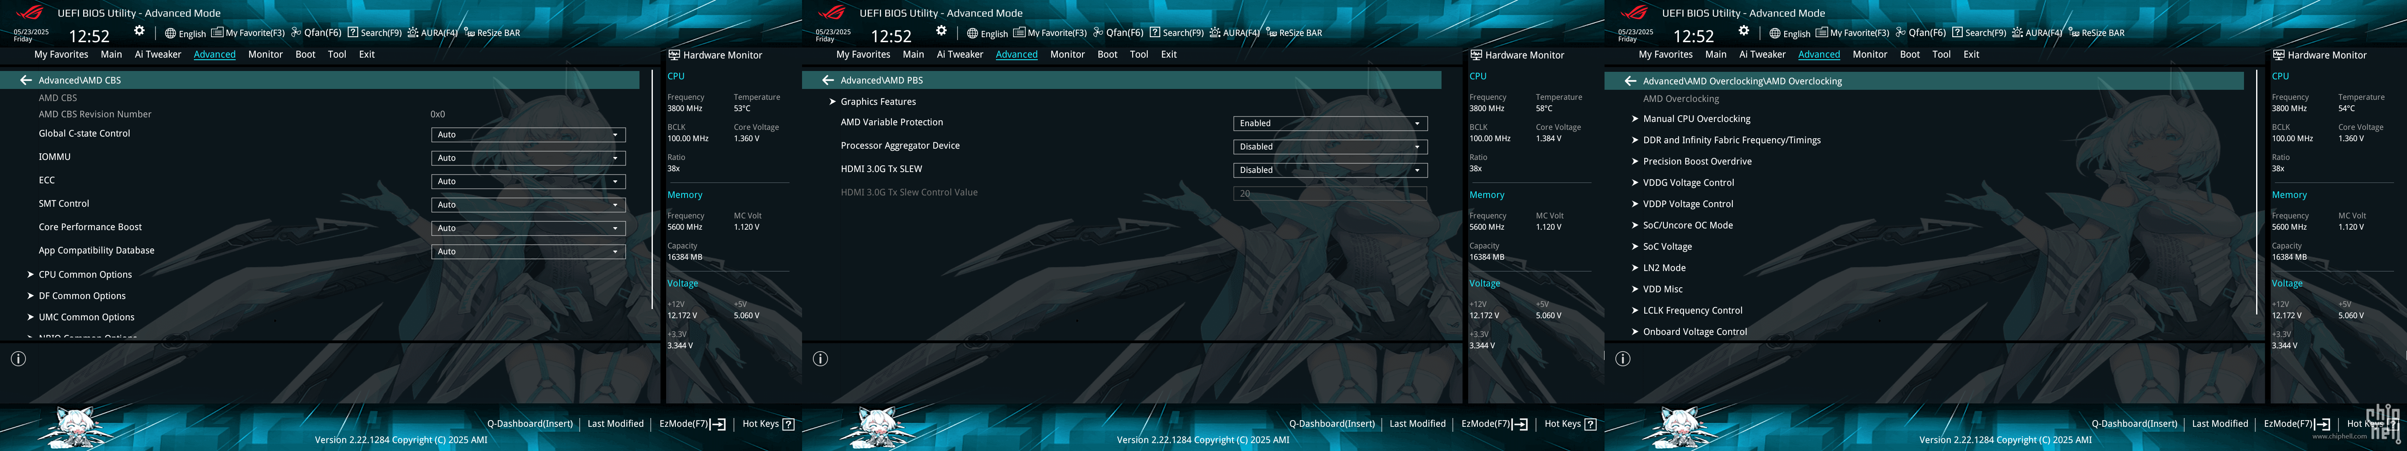Open AURA(F4) on the AMD PBS screen

pyautogui.click(x=1235, y=33)
